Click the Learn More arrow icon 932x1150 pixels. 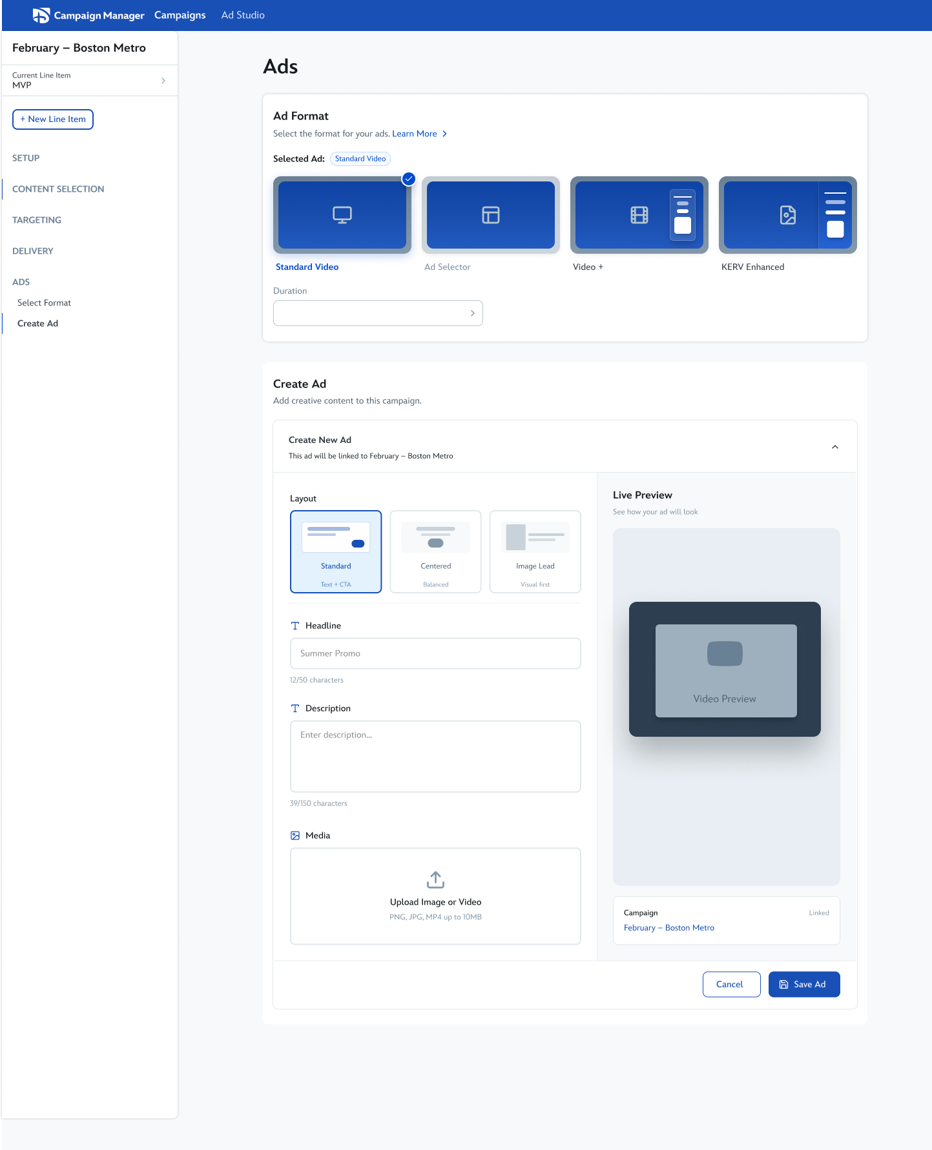tap(444, 134)
